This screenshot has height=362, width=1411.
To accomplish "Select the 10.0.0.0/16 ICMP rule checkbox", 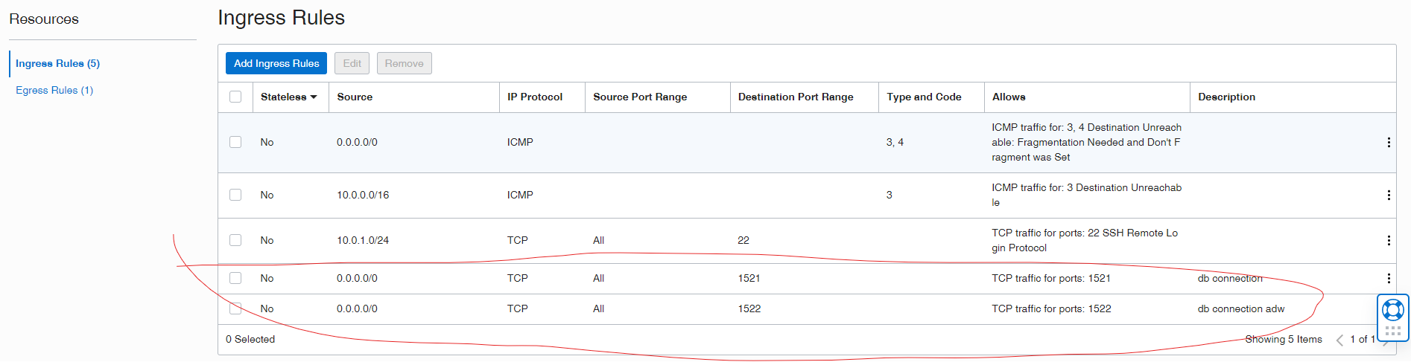I will pyautogui.click(x=235, y=195).
